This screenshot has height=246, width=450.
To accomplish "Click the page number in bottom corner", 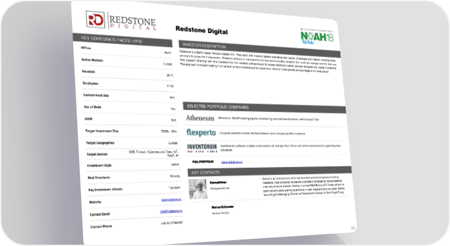I will pyautogui.click(x=353, y=228).
